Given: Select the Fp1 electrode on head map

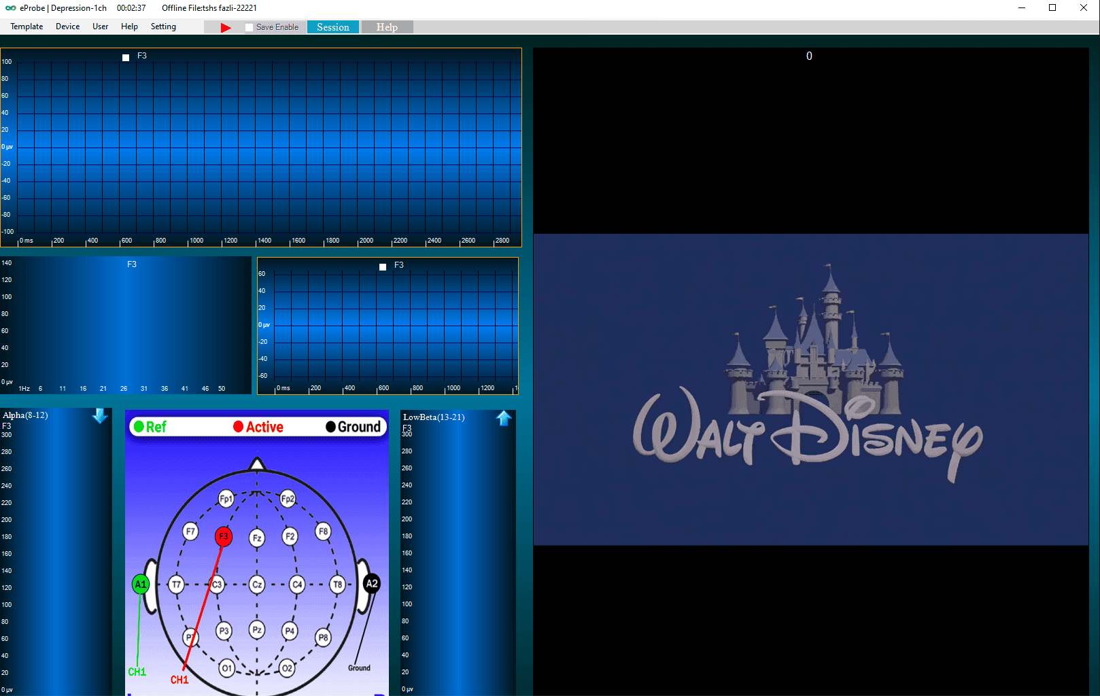Looking at the screenshot, I should click(226, 499).
